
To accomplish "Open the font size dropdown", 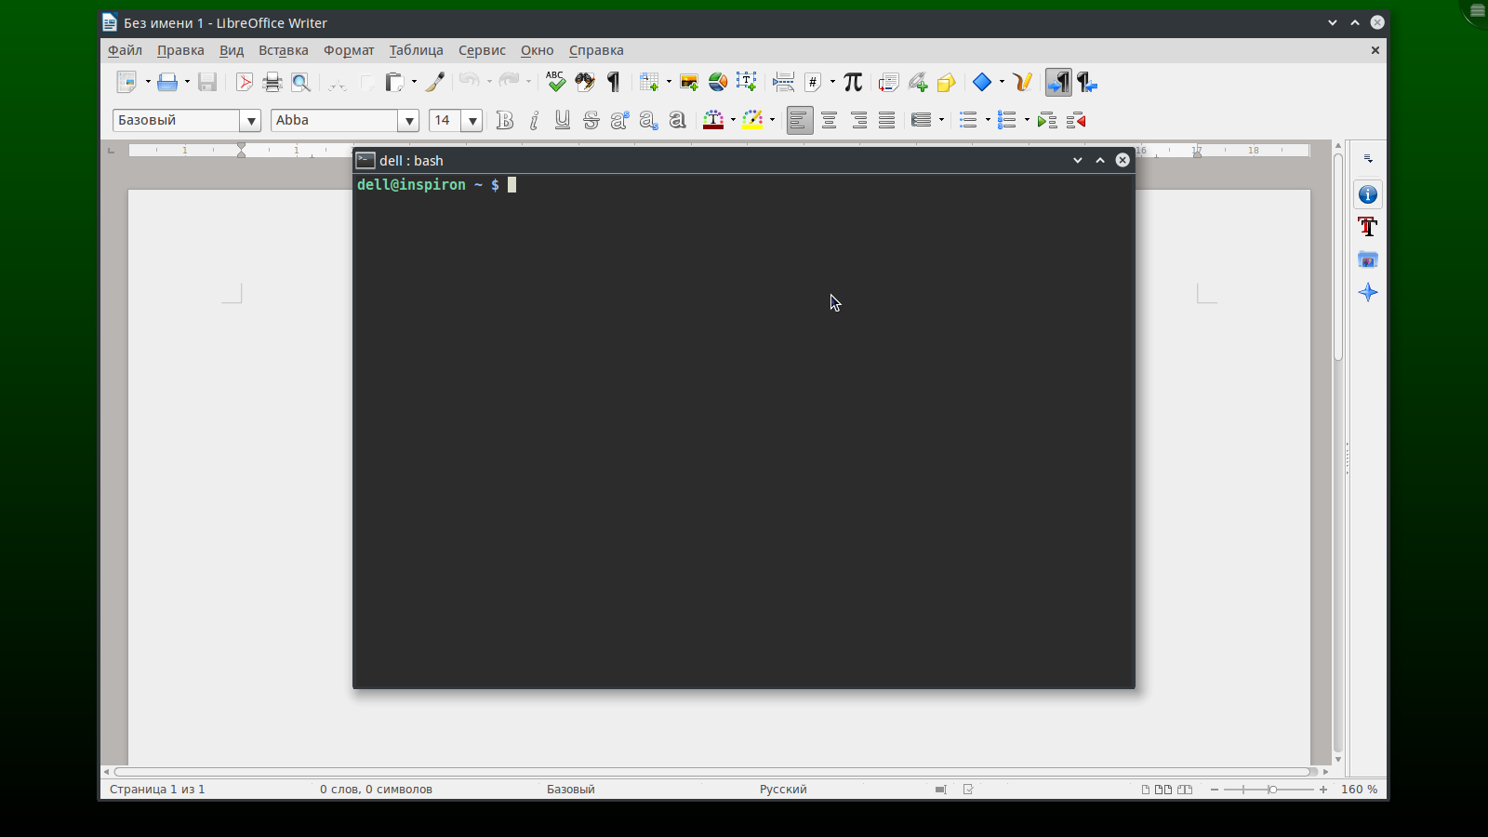I will (472, 121).
